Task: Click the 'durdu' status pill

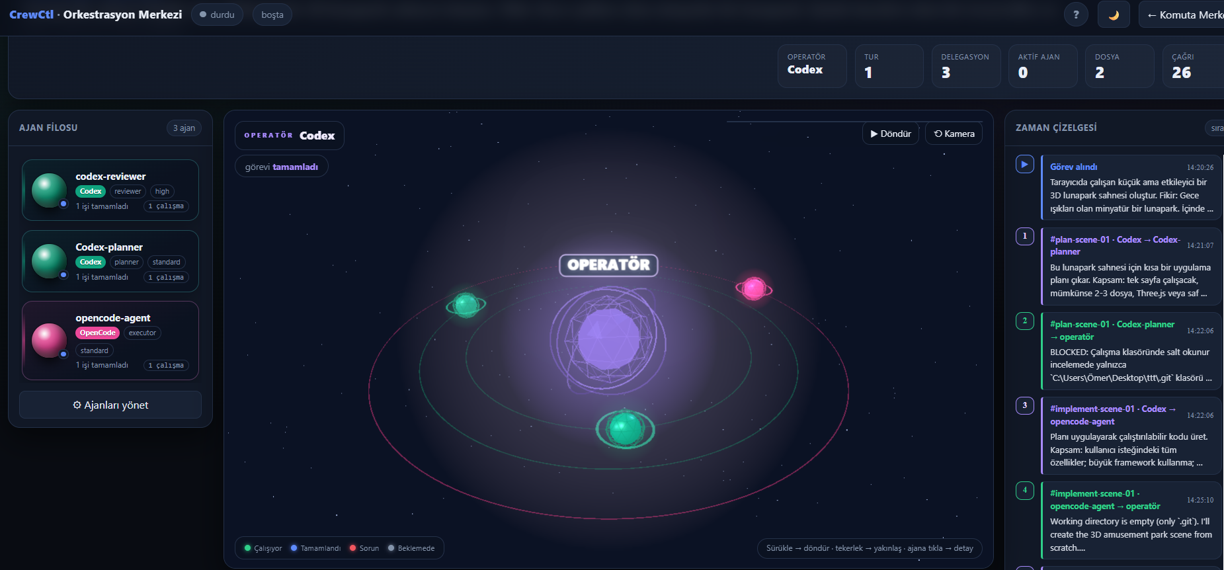Action: point(217,15)
